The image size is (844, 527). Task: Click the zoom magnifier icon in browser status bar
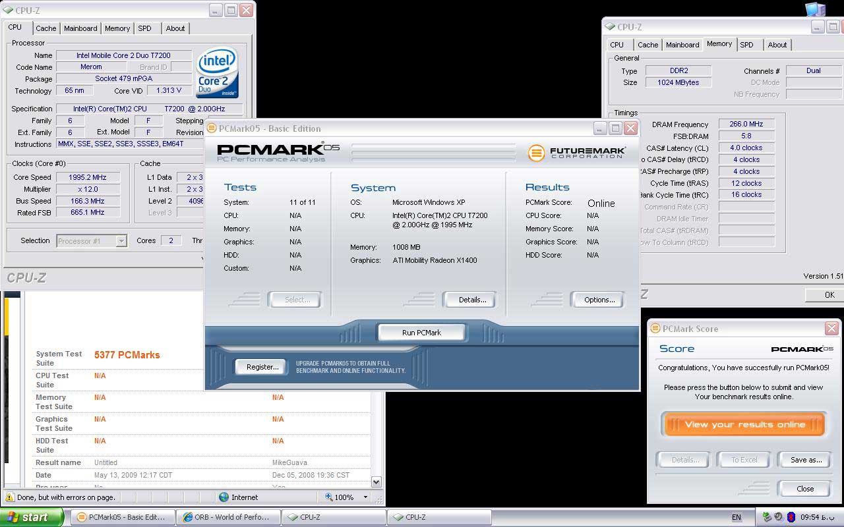(x=329, y=497)
